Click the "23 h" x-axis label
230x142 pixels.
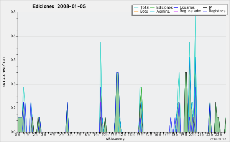219,135
